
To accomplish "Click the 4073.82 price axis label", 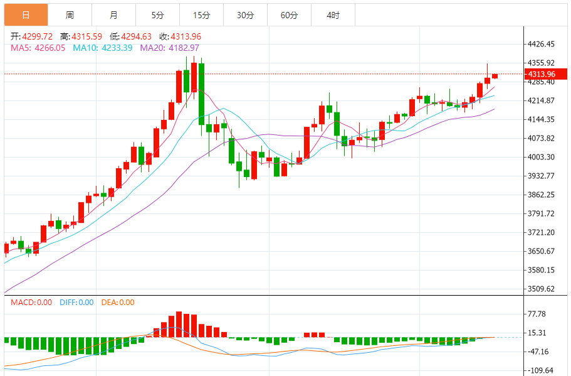I will [541, 138].
